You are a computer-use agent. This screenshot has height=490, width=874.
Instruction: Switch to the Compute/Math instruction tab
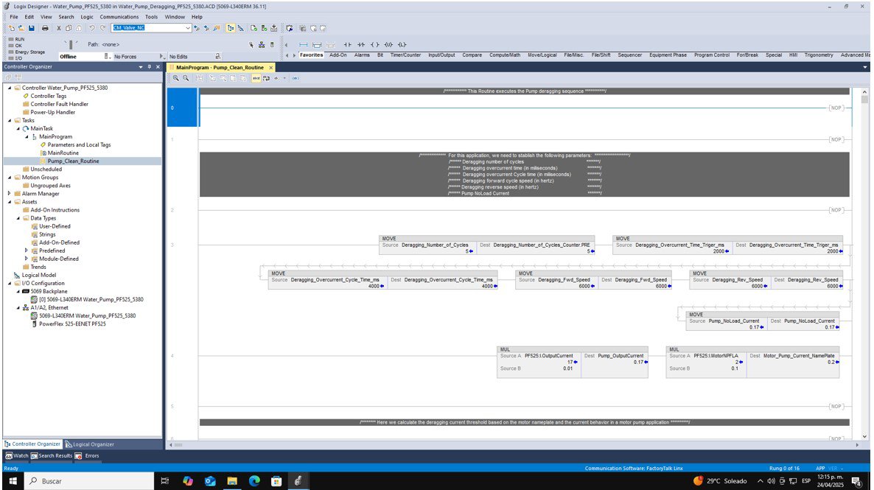505,55
